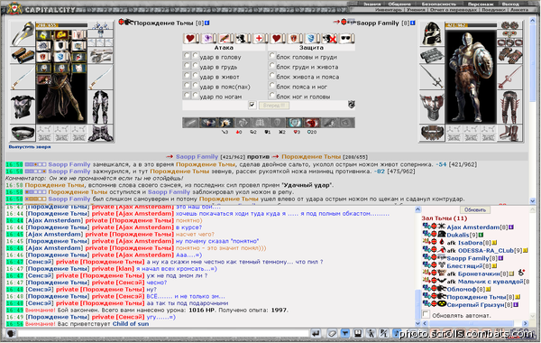Select блок пояса и ног defense option
This screenshot has height=343, width=541.
[272, 86]
